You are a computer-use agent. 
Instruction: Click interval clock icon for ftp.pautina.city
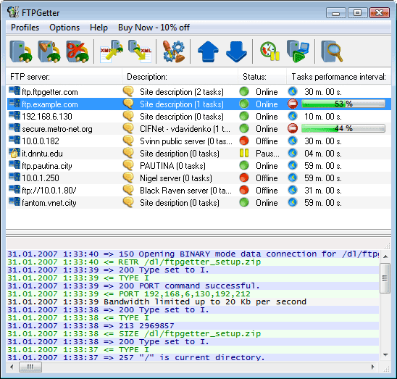tap(293, 165)
